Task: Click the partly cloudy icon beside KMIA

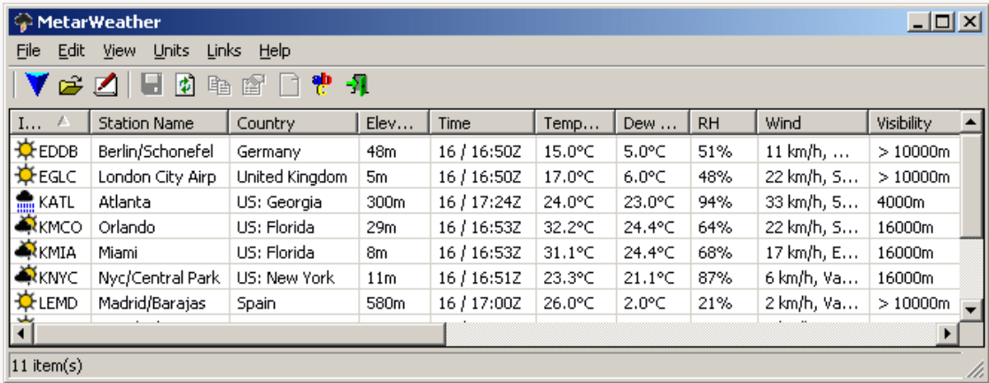Action: pos(26,251)
